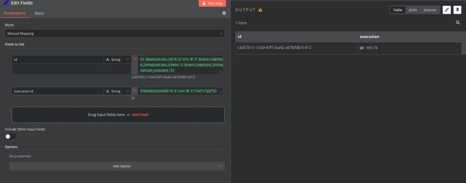Click the Add Field link
The height and width of the screenshot is (183, 466).
click(x=140, y=115)
